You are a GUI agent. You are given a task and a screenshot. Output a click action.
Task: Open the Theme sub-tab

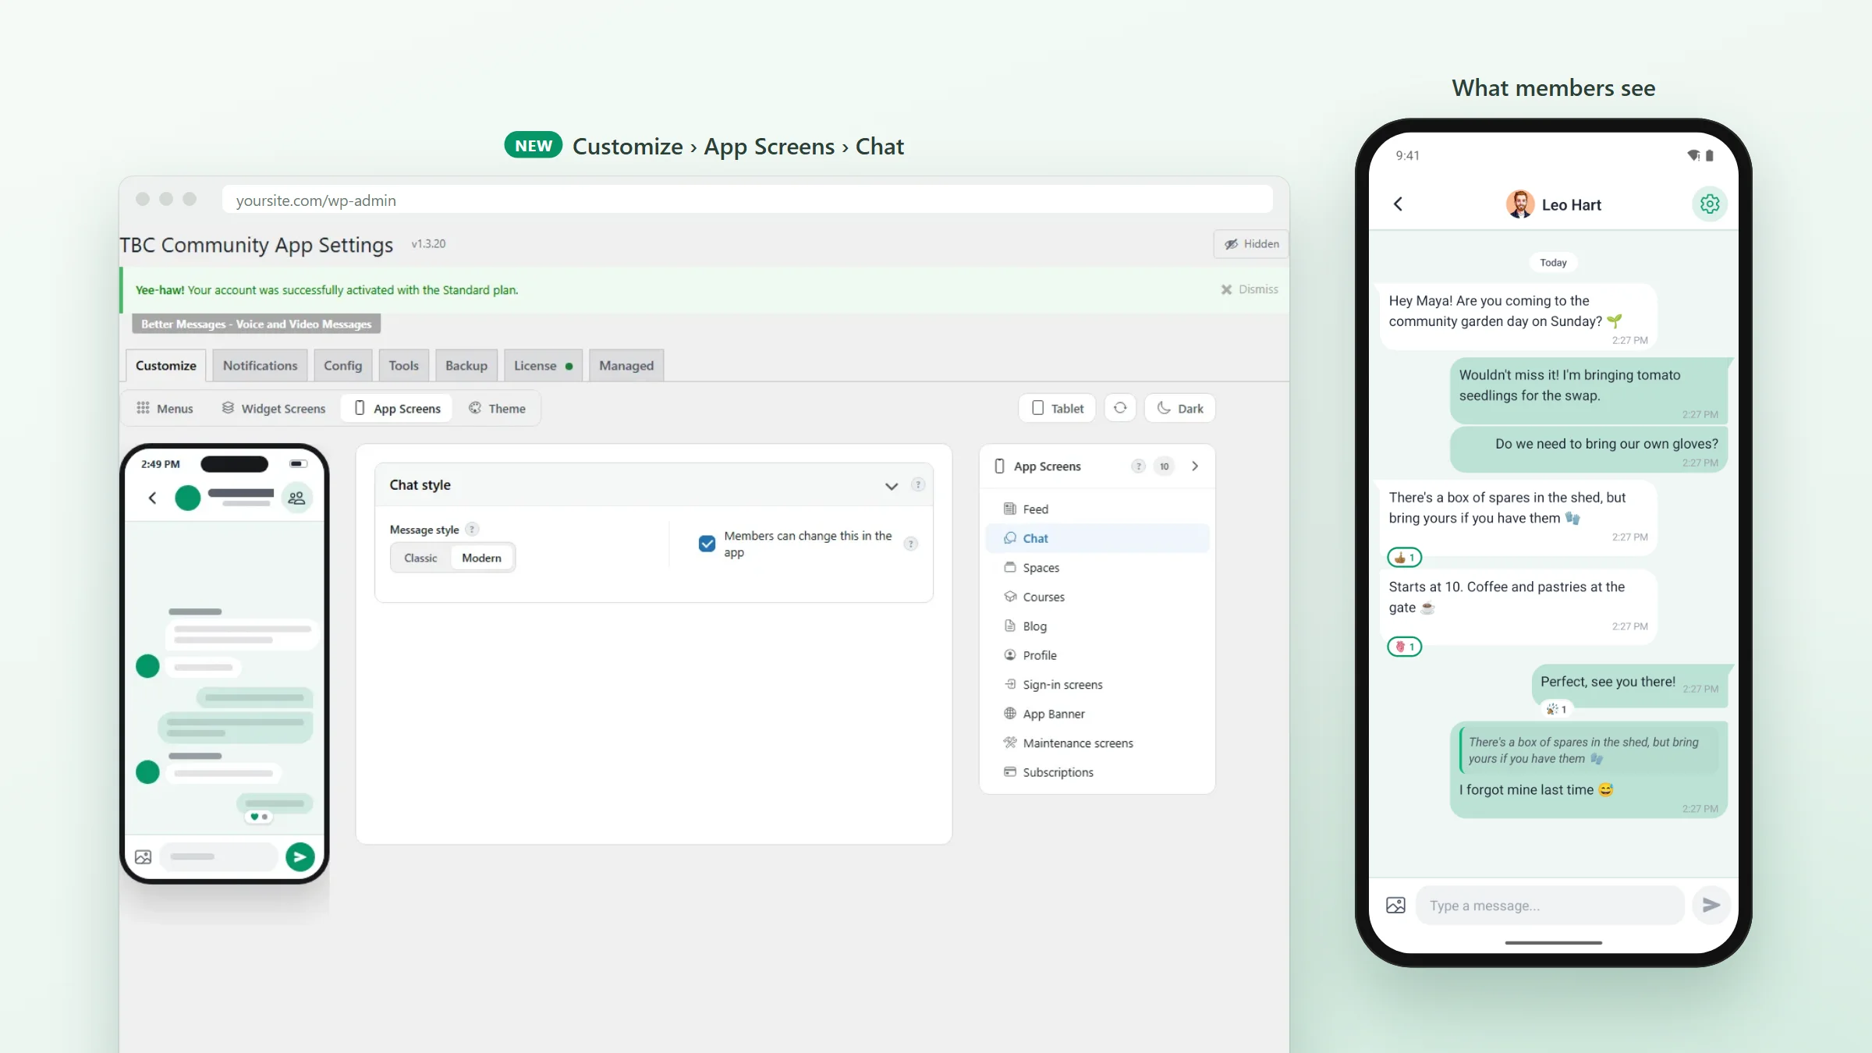(x=497, y=408)
